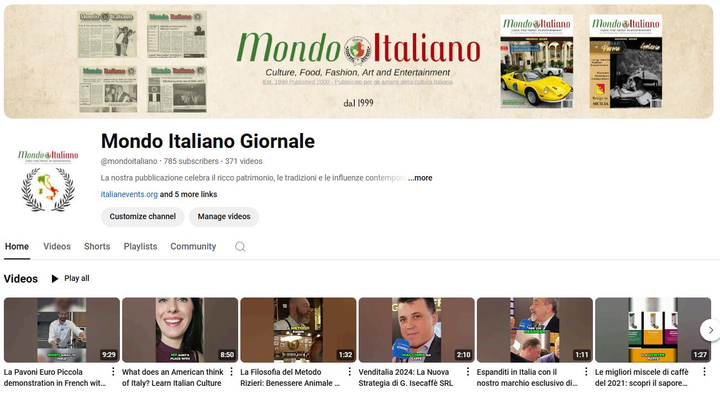Expand the 'and 5 more links' list
The height and width of the screenshot is (393, 720).
tap(188, 194)
